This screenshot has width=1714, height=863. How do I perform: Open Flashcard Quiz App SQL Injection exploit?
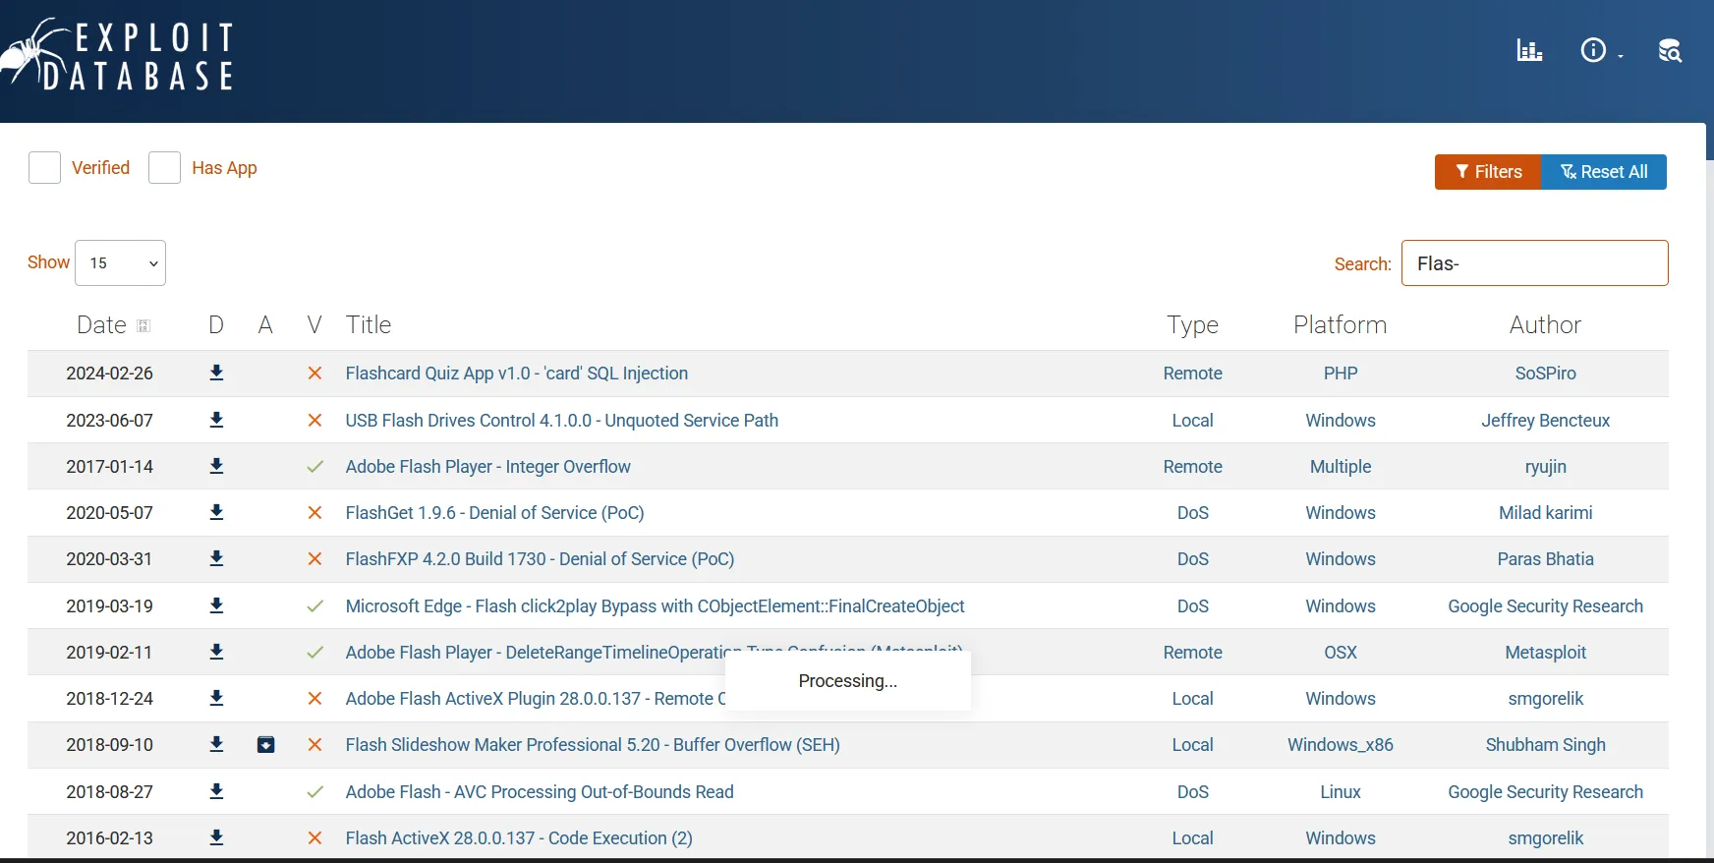[x=517, y=374]
